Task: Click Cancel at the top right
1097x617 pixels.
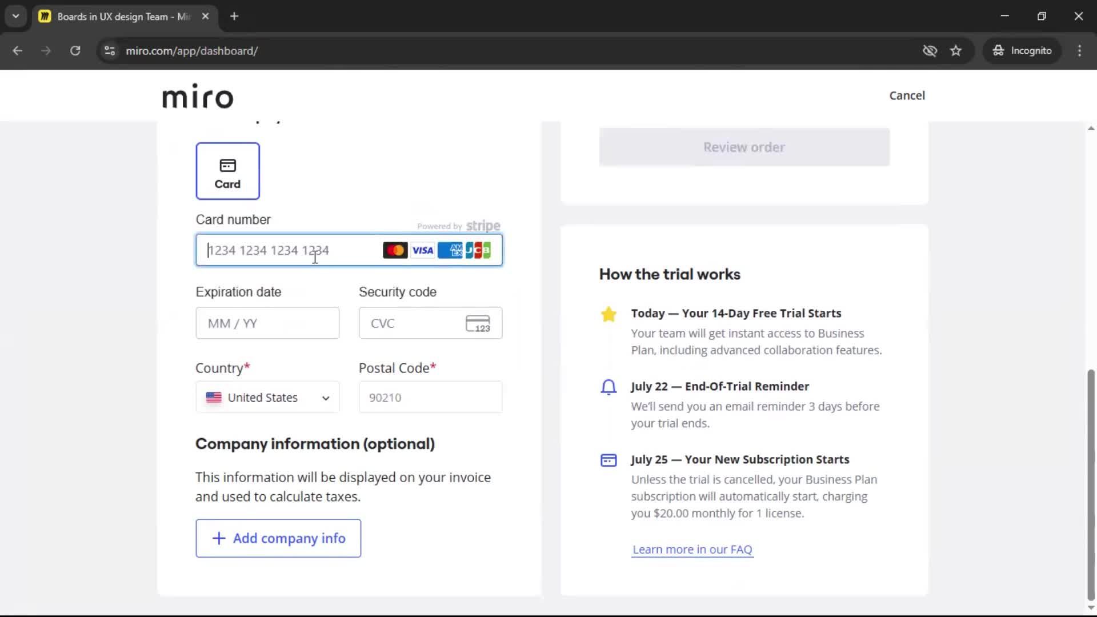Action: [907, 95]
